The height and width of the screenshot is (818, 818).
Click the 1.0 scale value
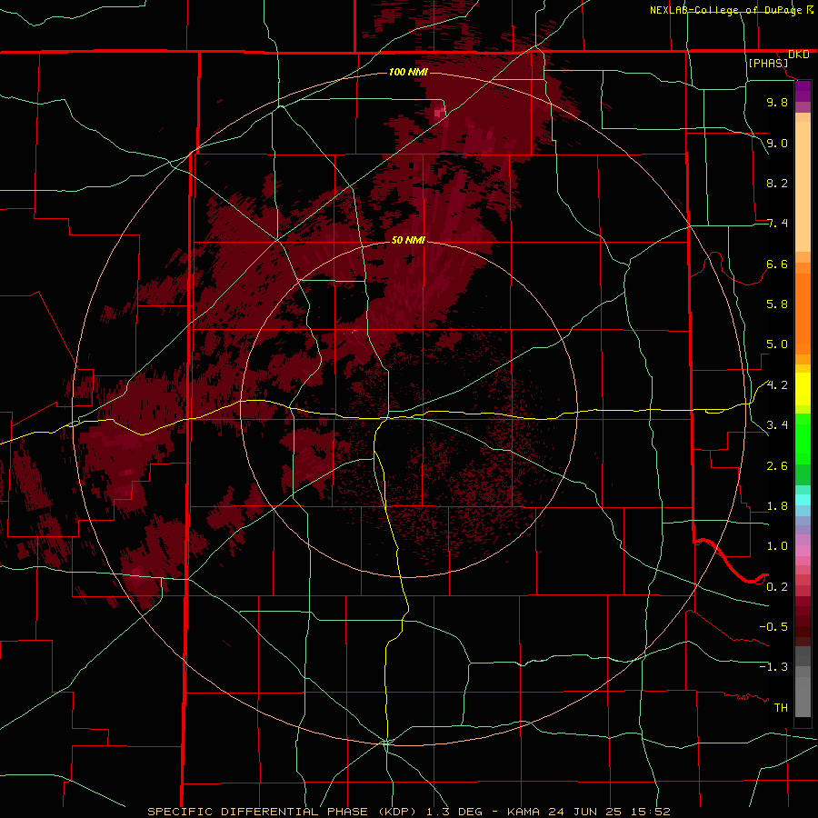point(777,546)
